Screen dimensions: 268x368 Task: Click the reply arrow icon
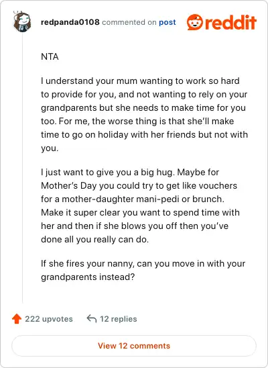(x=92, y=319)
